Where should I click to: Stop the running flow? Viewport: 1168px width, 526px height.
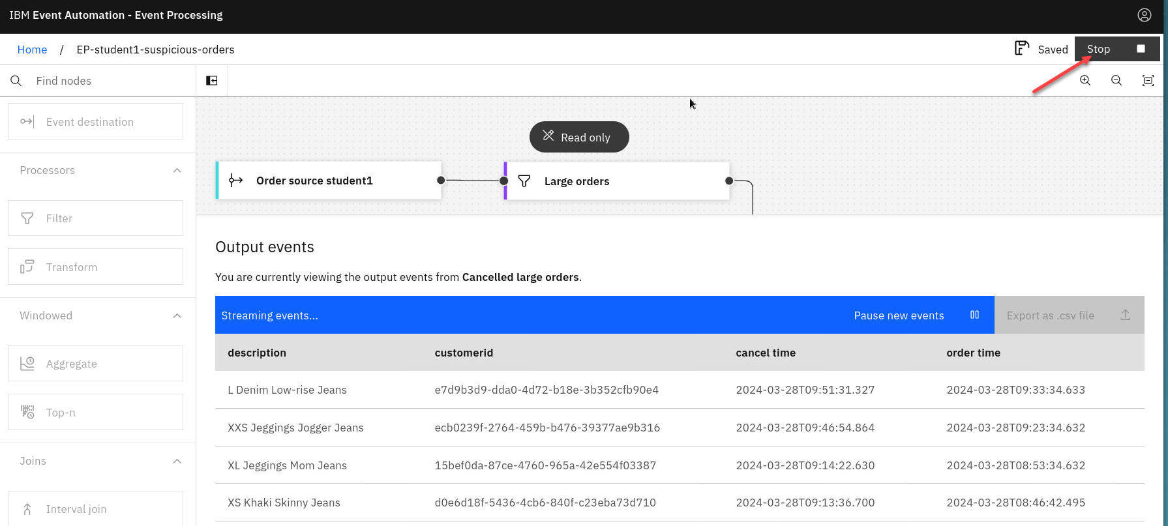coord(1116,49)
